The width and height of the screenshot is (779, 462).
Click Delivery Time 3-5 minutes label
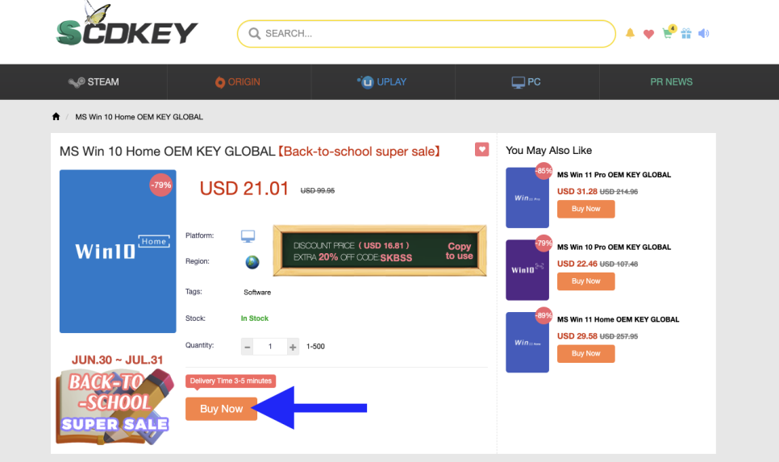pyautogui.click(x=231, y=381)
